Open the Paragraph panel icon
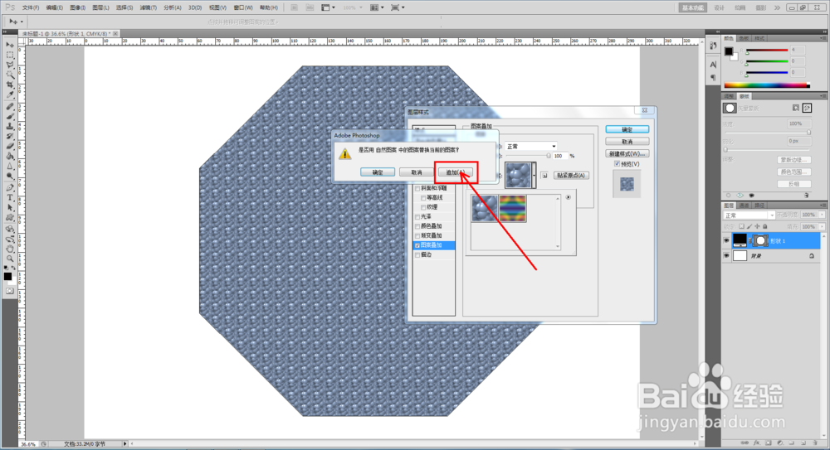The image size is (830, 450). click(x=713, y=78)
